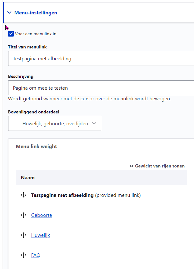
Task: Open the FAQ link
Action: [36, 255]
